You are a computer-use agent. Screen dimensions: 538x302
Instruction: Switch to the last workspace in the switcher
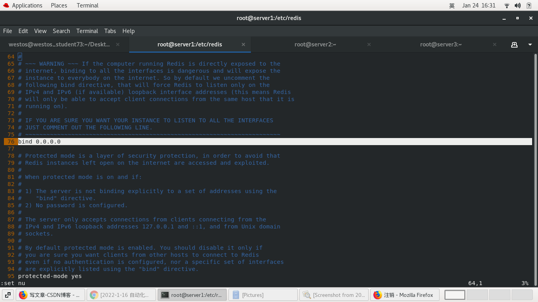(x=522, y=295)
